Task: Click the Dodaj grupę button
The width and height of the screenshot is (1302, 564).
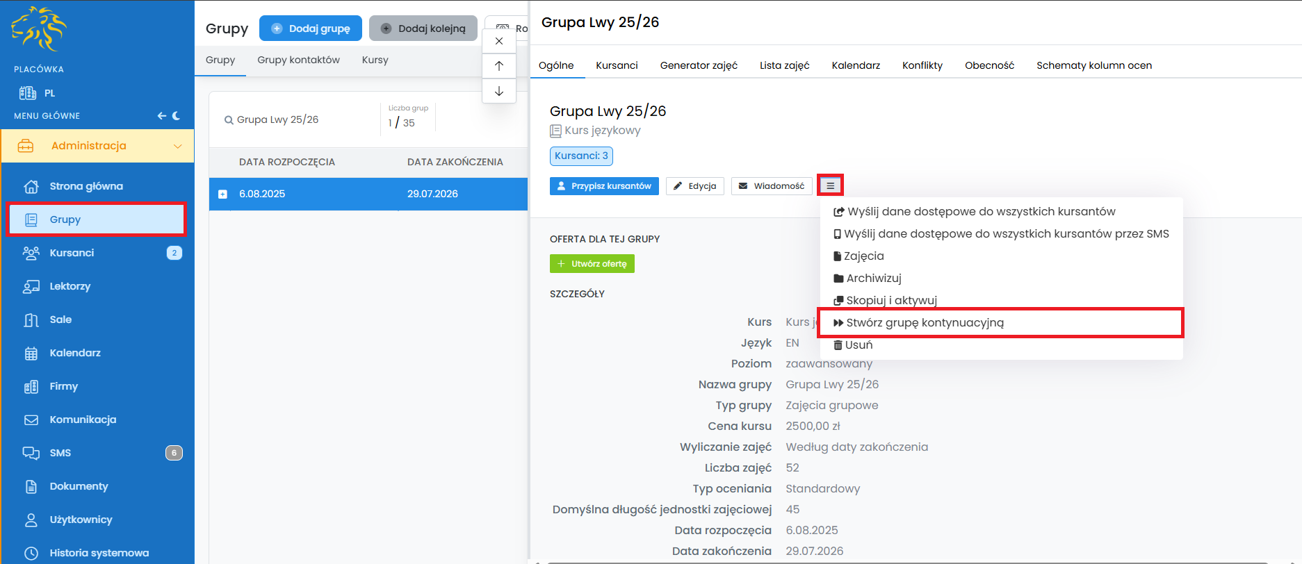Action: point(311,28)
